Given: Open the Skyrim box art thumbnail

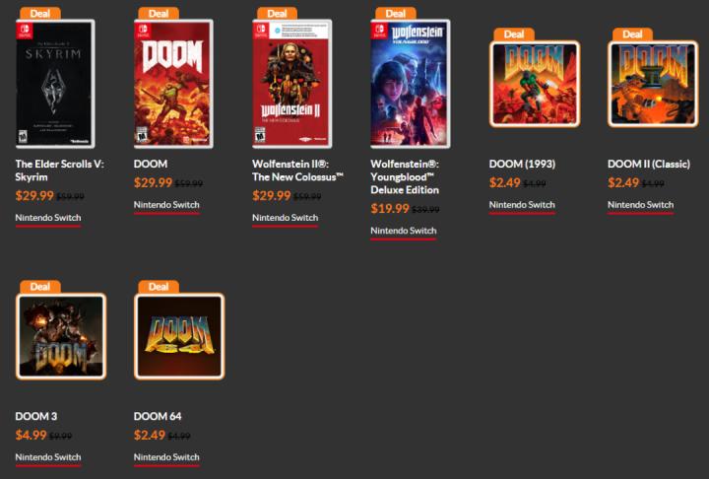Looking at the screenshot, I should (55, 84).
